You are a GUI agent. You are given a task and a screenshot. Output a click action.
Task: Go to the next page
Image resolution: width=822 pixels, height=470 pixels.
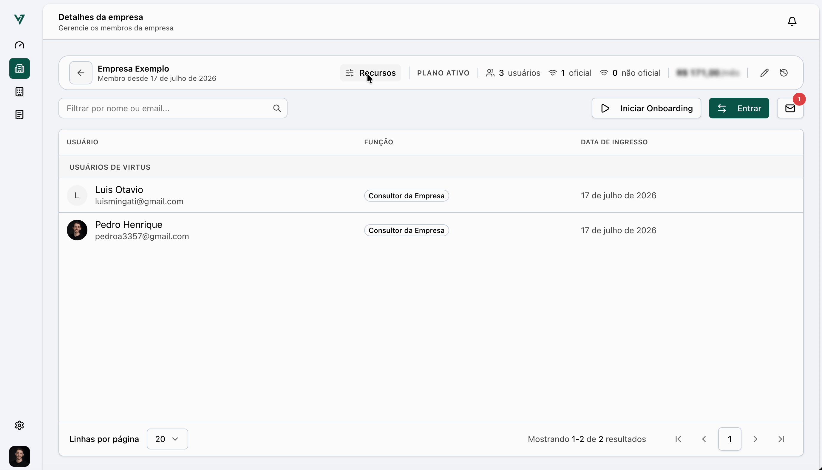(755, 439)
